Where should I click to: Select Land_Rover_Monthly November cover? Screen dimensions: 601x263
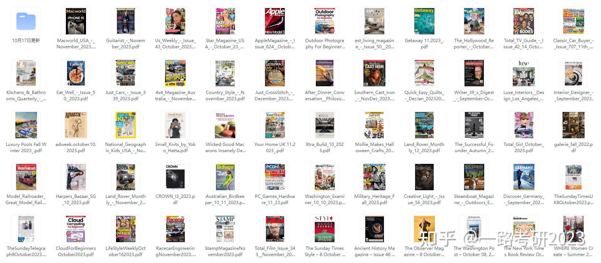pyautogui.click(x=126, y=177)
